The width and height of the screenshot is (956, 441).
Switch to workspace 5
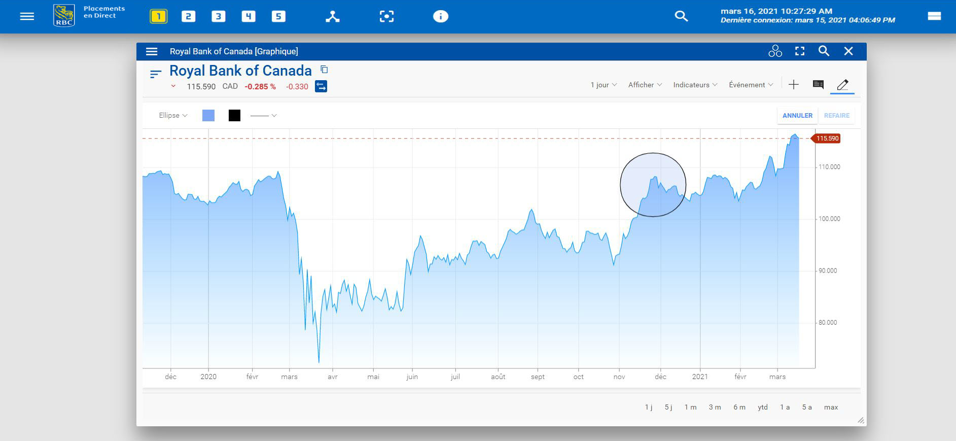pyautogui.click(x=278, y=16)
